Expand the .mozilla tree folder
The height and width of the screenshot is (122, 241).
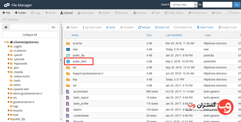(x=8, y=72)
